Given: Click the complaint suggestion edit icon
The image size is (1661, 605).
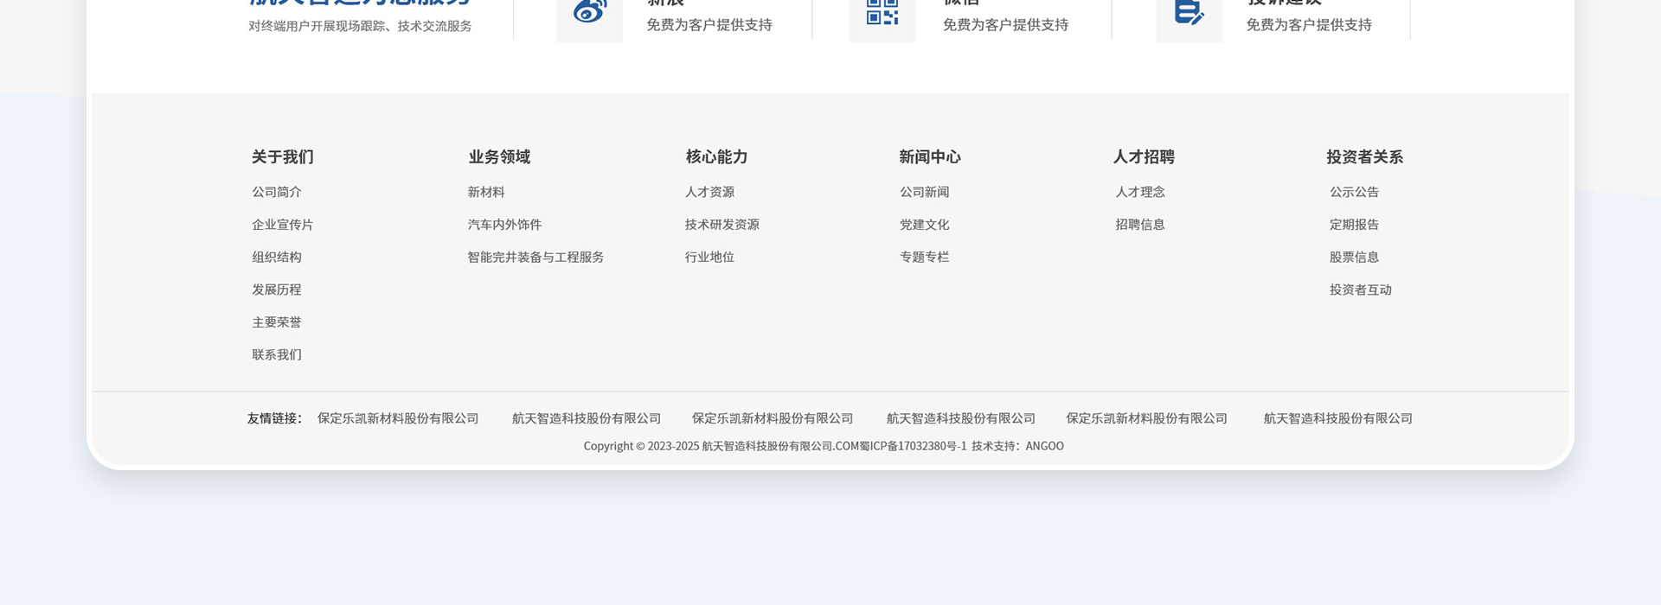Looking at the screenshot, I should pyautogui.click(x=1189, y=14).
